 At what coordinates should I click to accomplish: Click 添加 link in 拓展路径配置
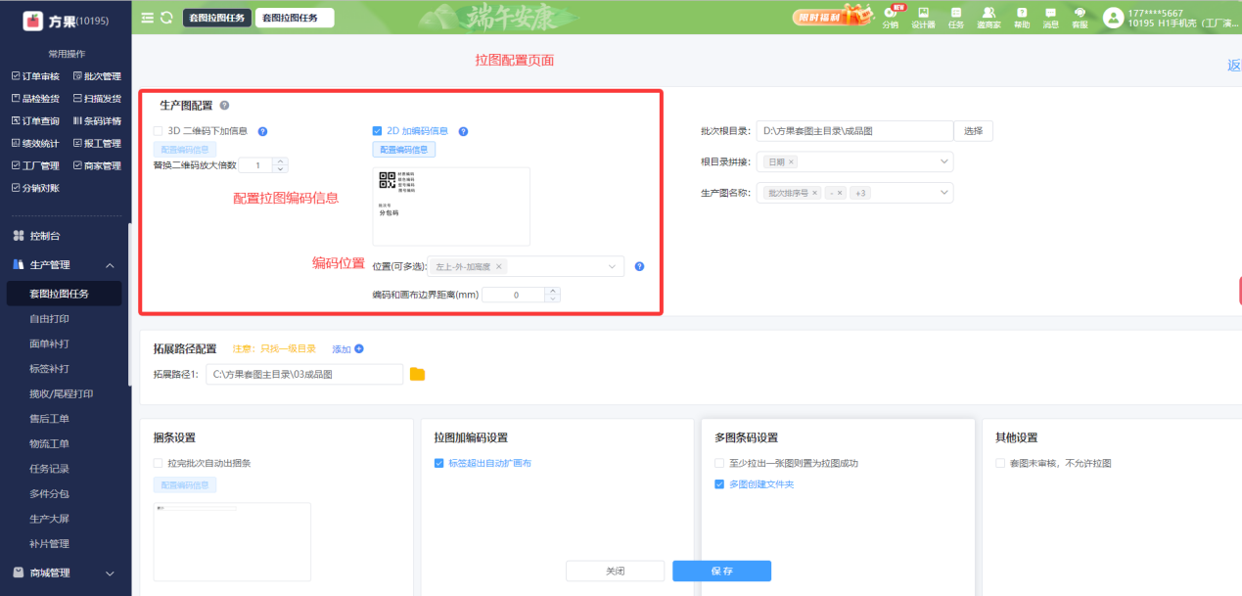click(x=342, y=348)
